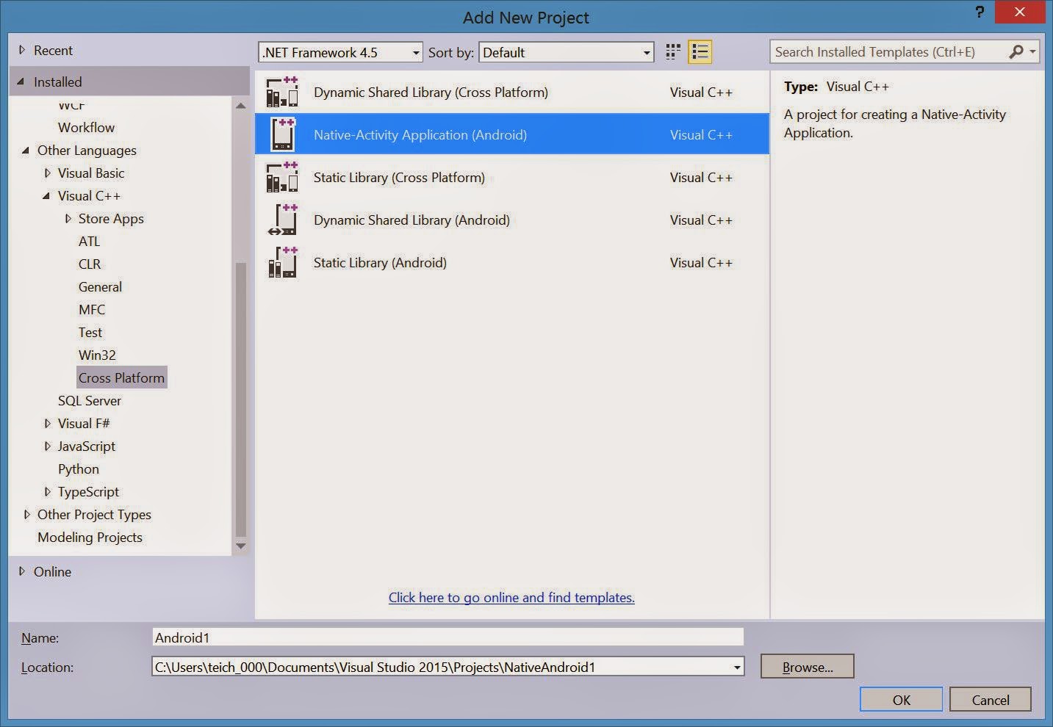Expand the Visual Basic node

[x=48, y=173]
